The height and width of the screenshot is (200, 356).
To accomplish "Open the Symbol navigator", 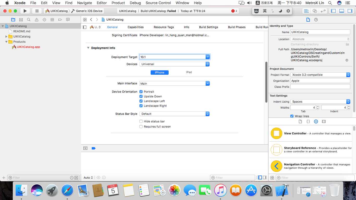I will [21, 20].
